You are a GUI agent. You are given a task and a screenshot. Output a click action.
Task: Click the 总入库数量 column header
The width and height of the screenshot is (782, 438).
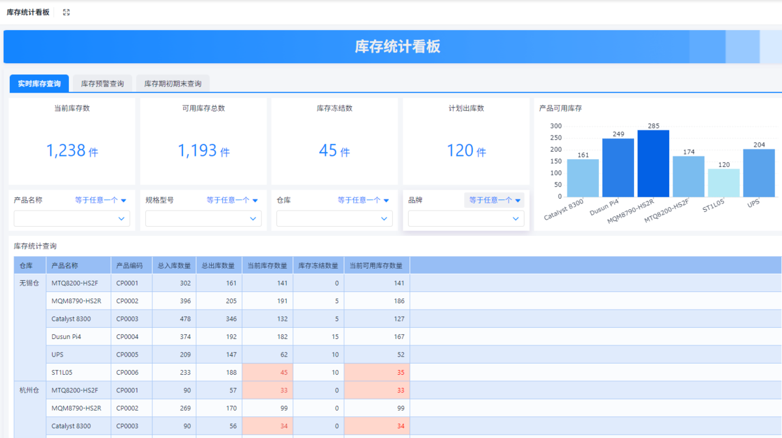(174, 265)
